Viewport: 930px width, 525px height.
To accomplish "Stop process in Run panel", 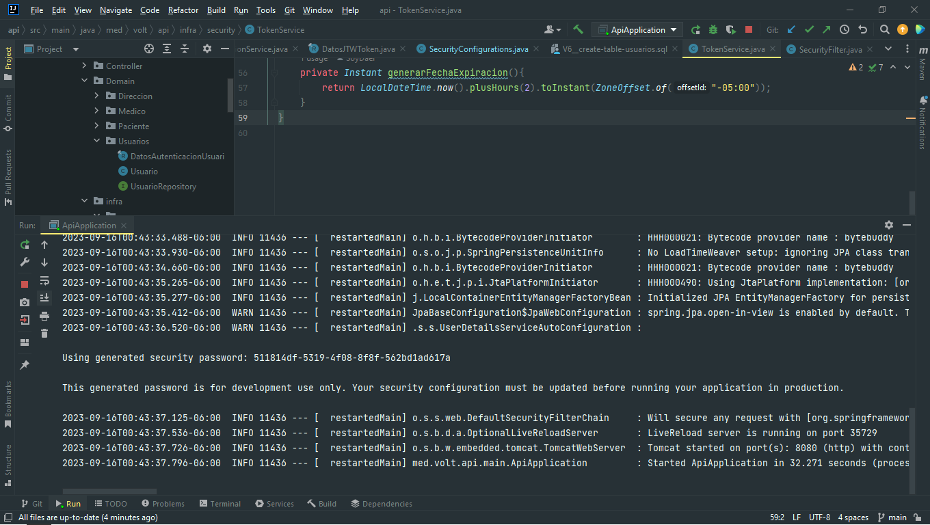I will click(x=25, y=284).
